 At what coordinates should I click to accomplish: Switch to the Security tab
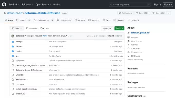pos(119,20)
